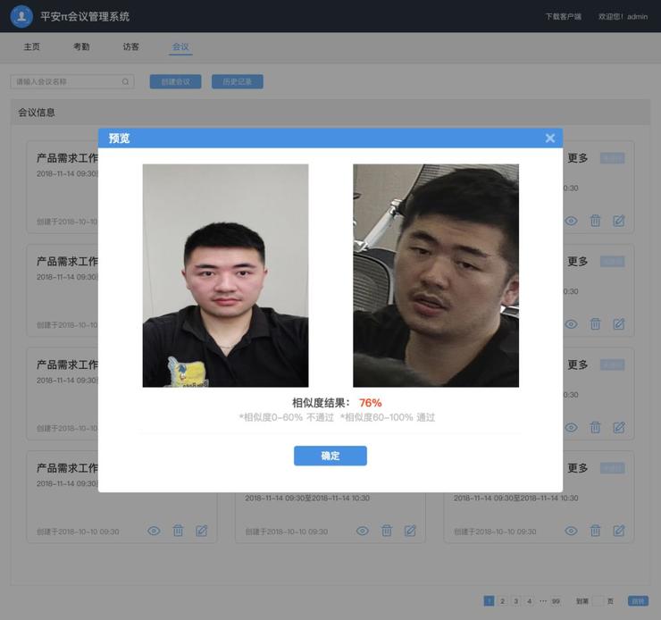Click the 确定 confirm button
The height and width of the screenshot is (620, 661).
click(x=330, y=456)
